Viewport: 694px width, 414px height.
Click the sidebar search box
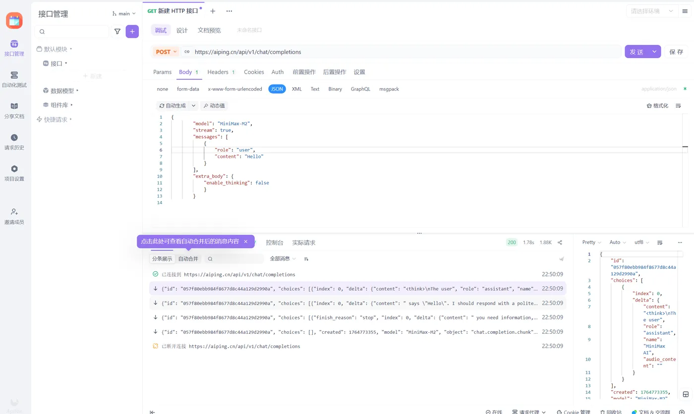point(72,32)
